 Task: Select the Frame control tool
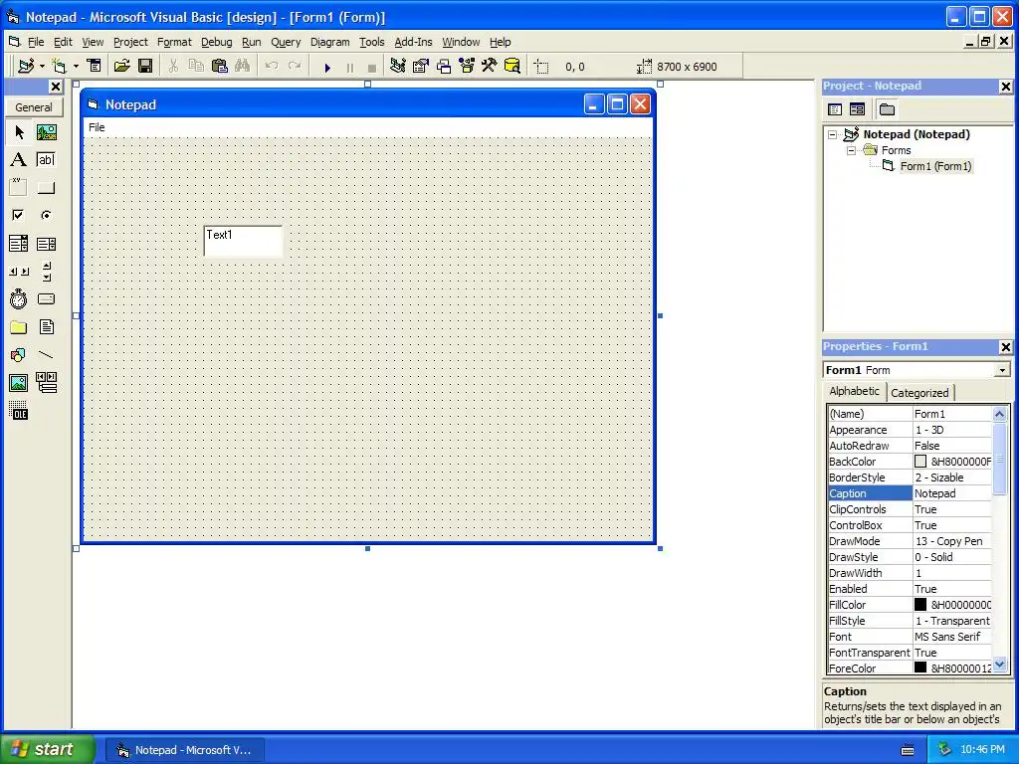pyautogui.click(x=19, y=188)
